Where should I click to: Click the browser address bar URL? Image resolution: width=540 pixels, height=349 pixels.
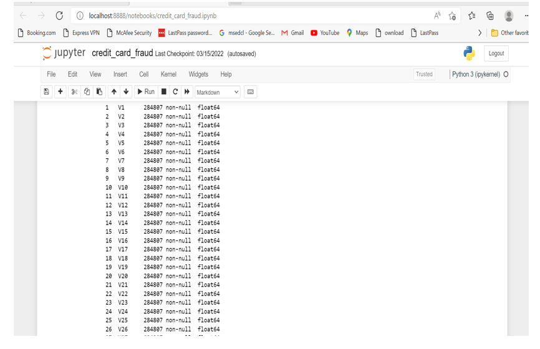coord(153,16)
